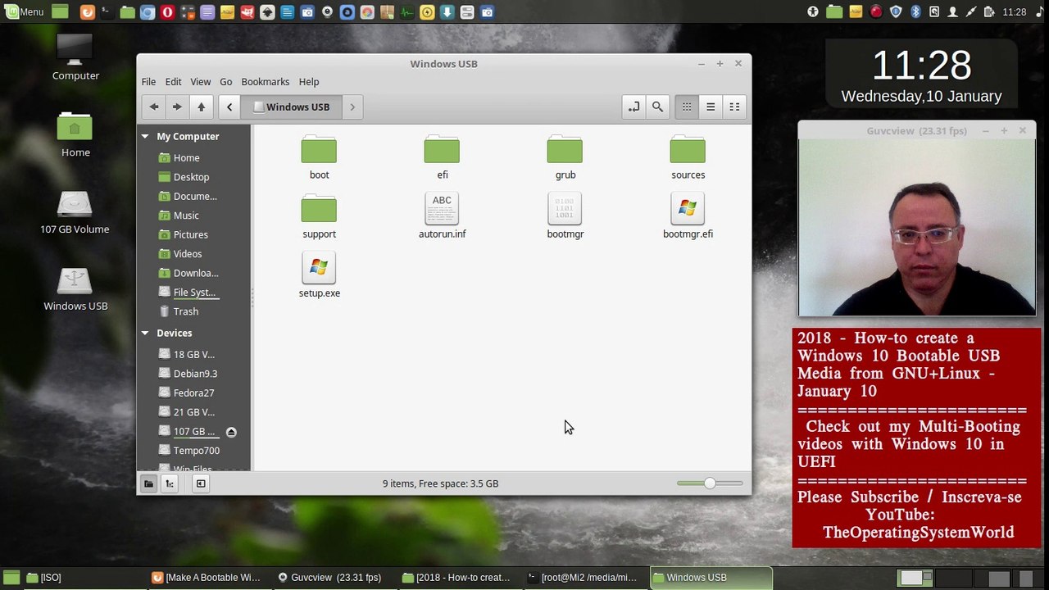Select Home in sidebar

tap(186, 158)
